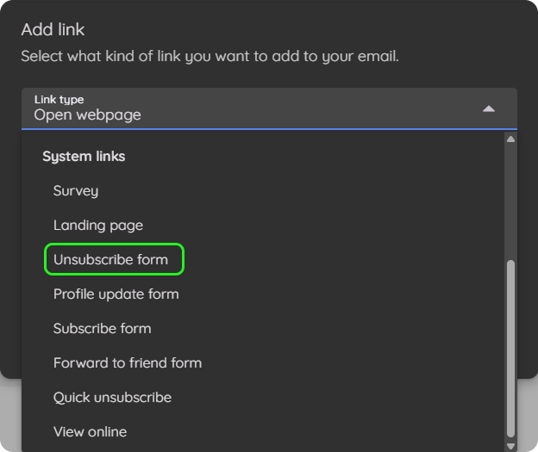The image size is (538, 452).
Task: Choose Quick unsubscribe option
Action: (x=263, y=398)
